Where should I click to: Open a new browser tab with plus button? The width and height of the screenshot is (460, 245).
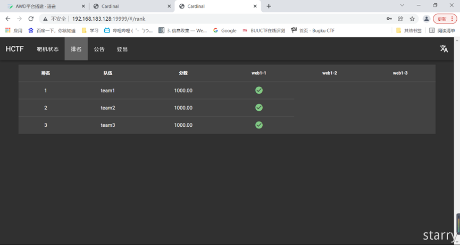tap(269, 6)
